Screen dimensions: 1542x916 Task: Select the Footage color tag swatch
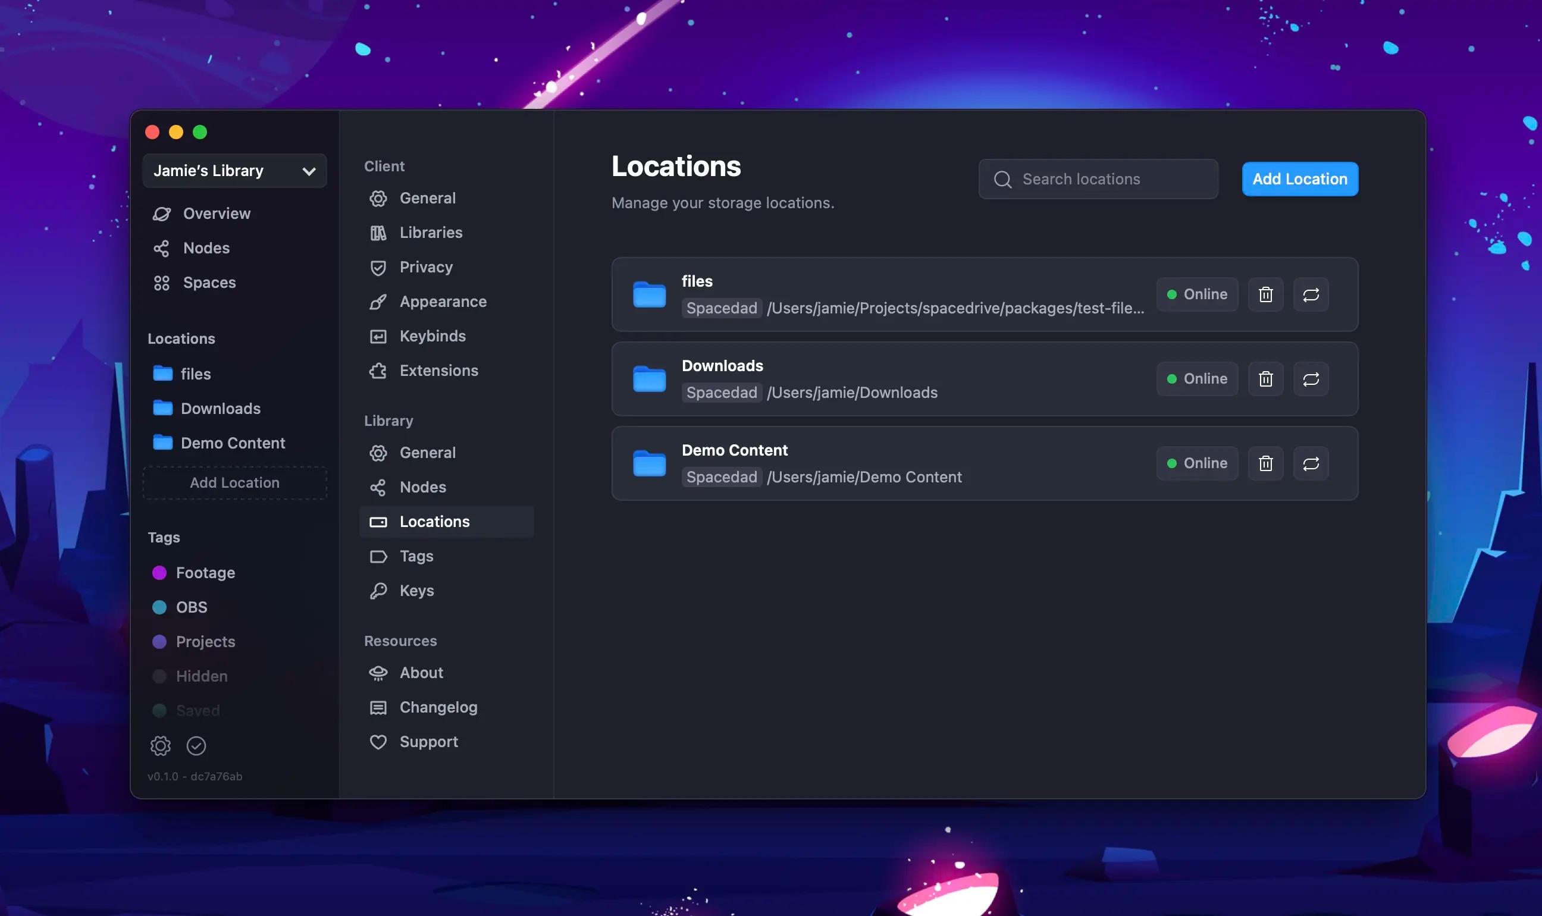[159, 572]
